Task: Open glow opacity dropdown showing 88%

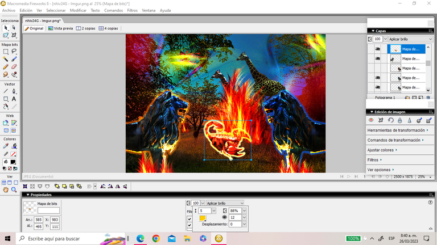Action: pos(244,211)
